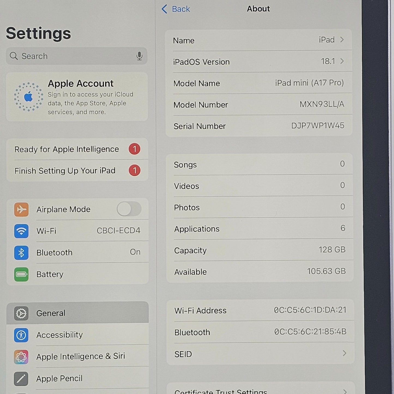Sign in to Apple Account
394x394 pixels.
tap(77, 97)
